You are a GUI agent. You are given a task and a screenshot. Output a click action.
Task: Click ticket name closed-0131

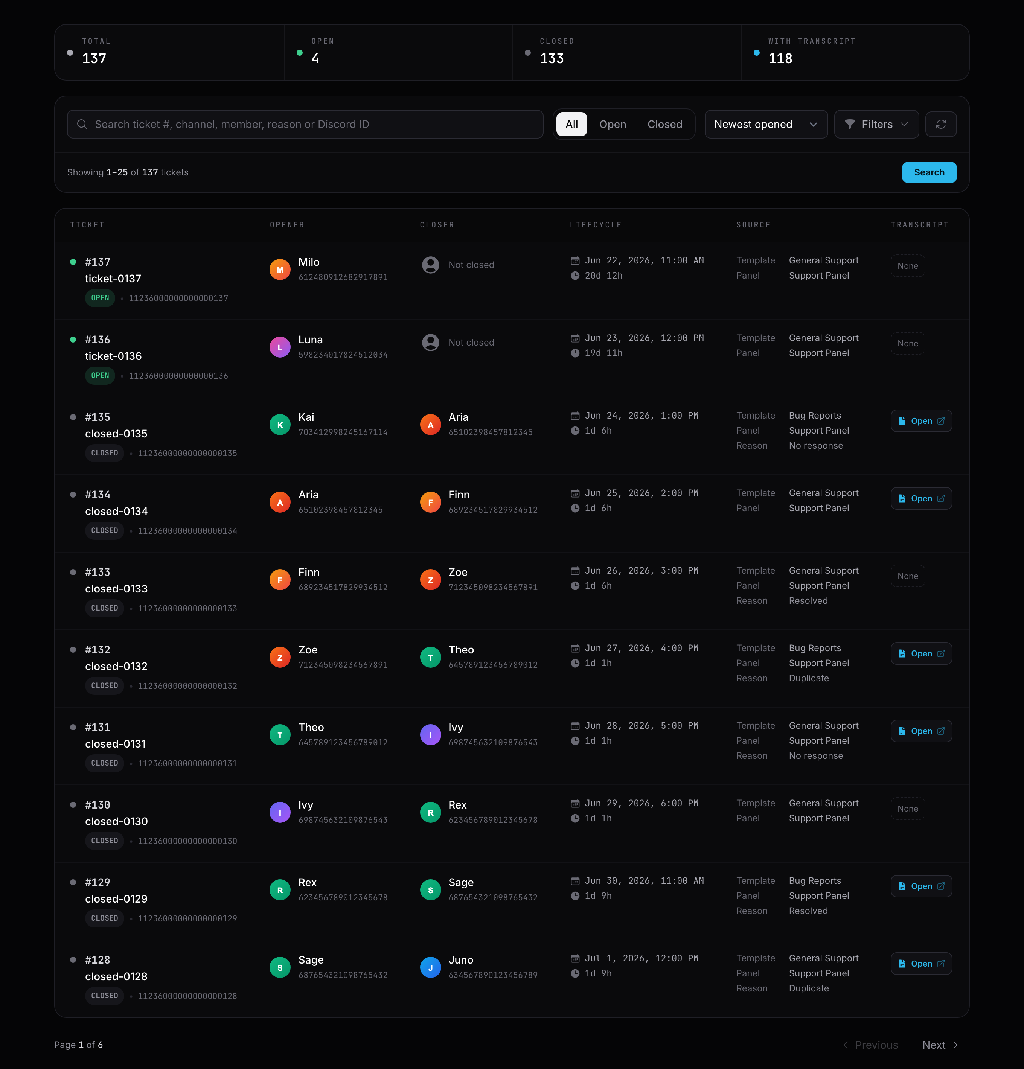coord(115,744)
